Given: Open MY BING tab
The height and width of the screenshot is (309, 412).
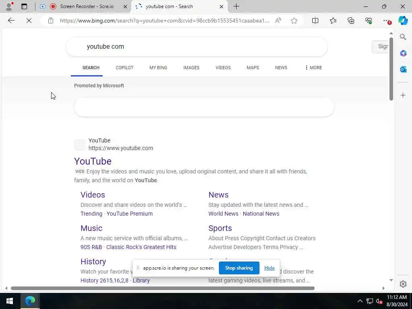Looking at the screenshot, I should point(158,68).
